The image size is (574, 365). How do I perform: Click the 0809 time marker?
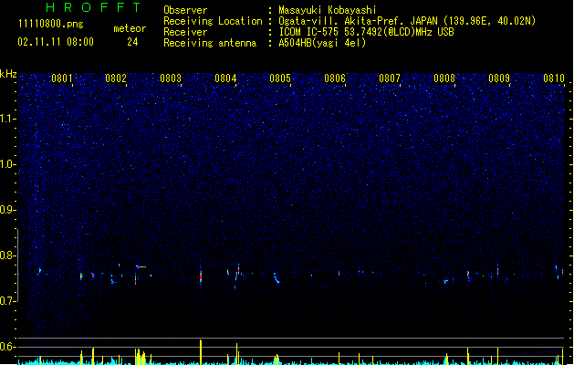pos(499,78)
